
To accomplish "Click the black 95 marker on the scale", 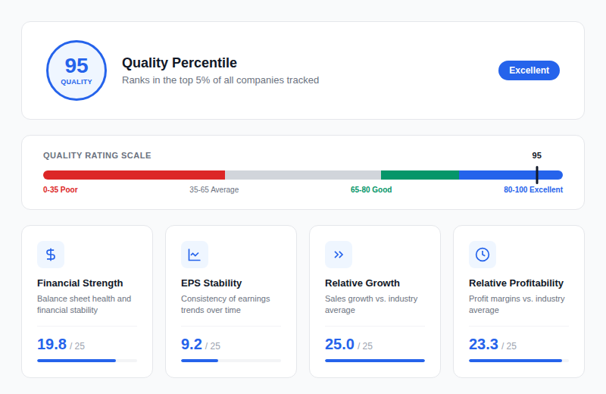I will (x=537, y=175).
